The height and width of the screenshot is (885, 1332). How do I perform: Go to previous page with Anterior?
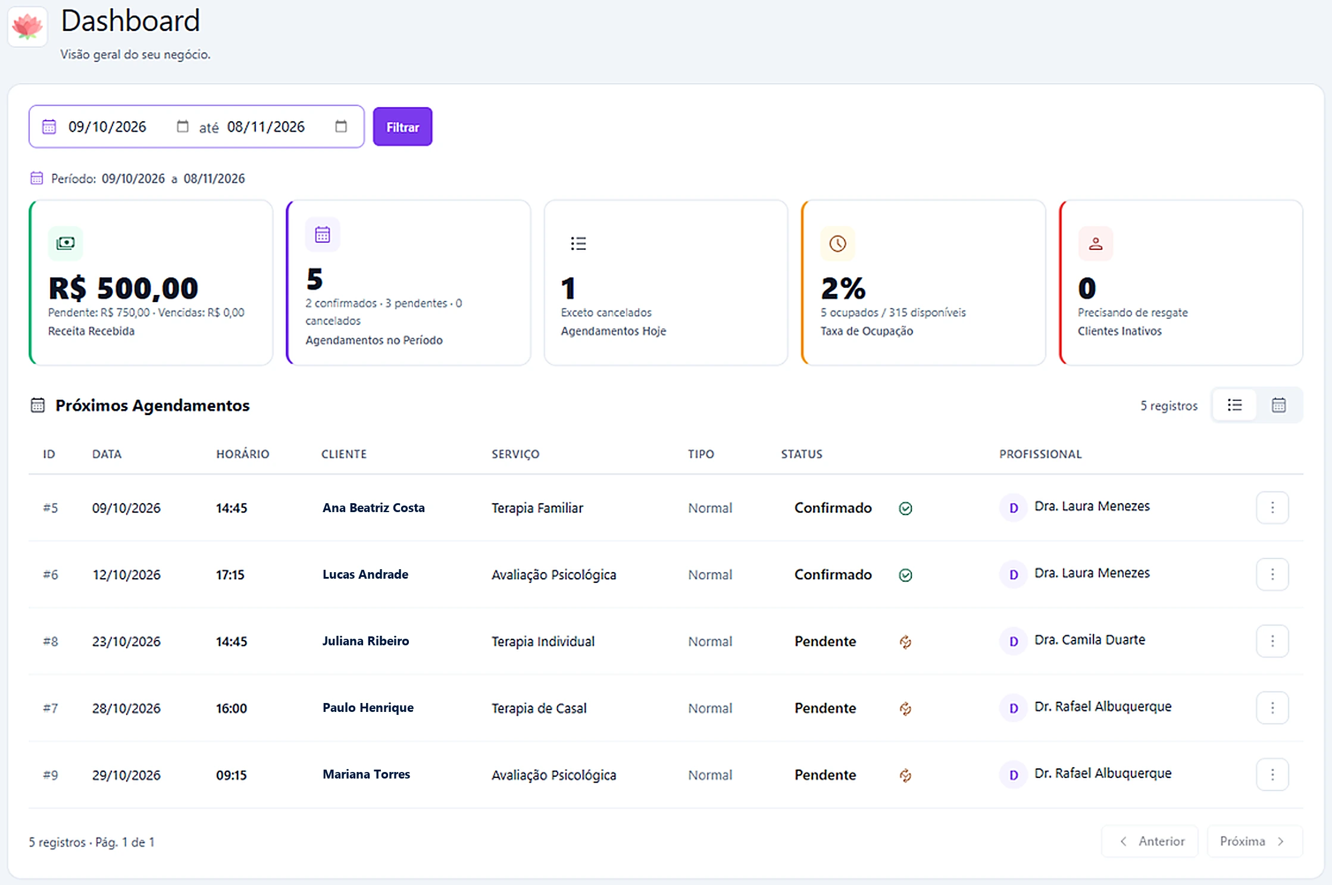tap(1150, 841)
